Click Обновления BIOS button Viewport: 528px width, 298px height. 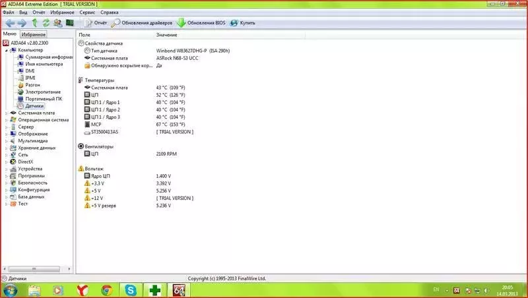[x=201, y=23]
